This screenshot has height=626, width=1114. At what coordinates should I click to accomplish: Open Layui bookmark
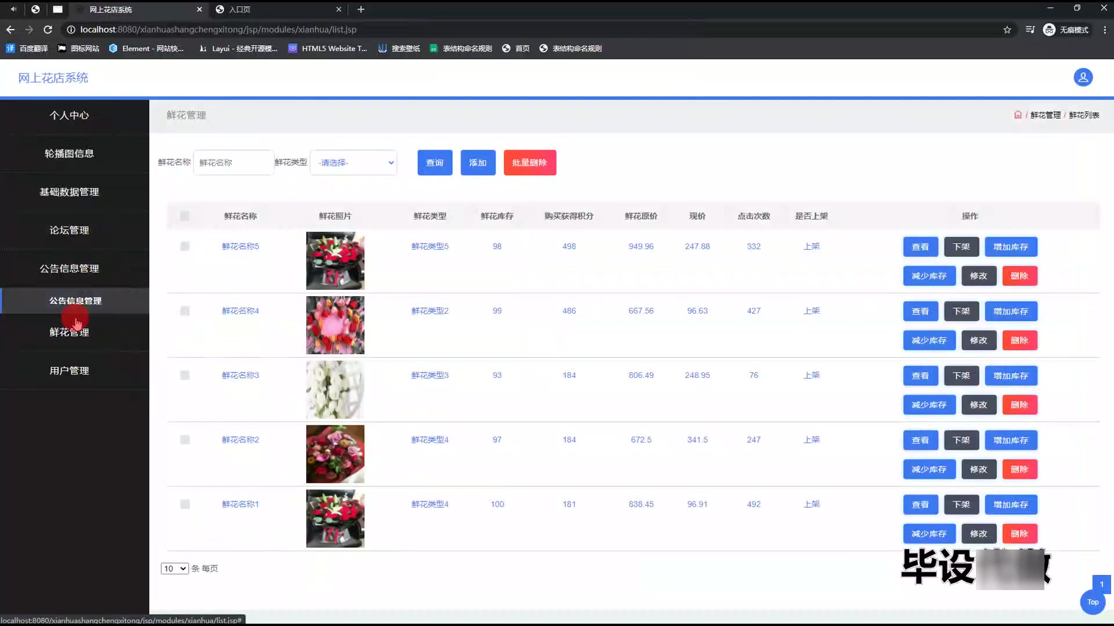click(238, 49)
